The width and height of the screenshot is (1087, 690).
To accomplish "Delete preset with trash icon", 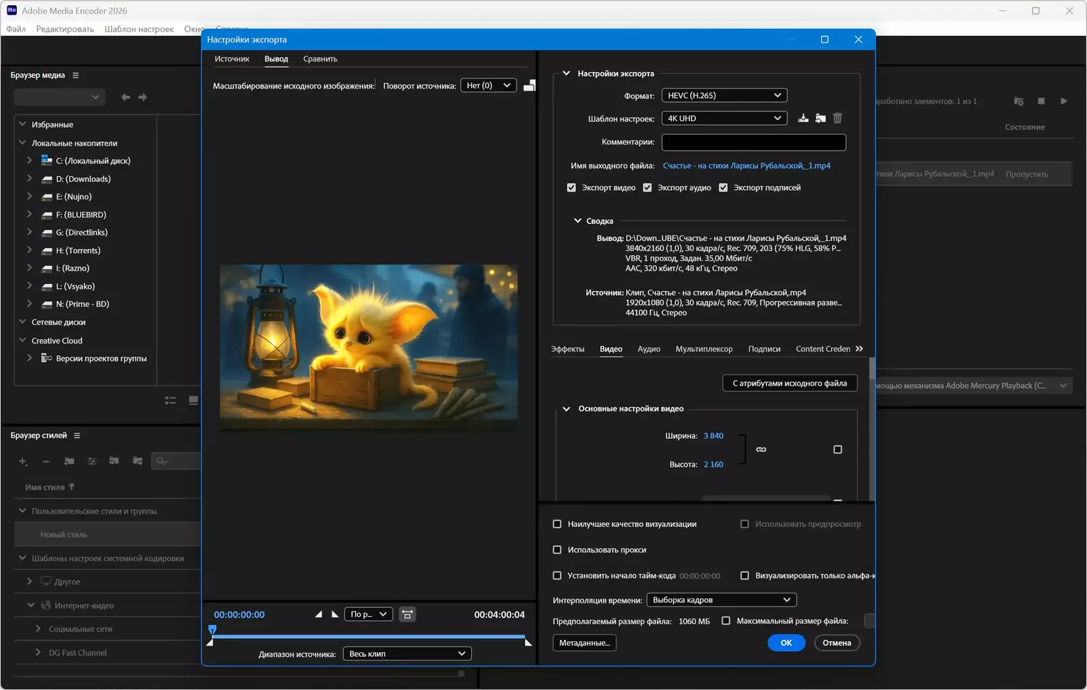I will pos(838,118).
